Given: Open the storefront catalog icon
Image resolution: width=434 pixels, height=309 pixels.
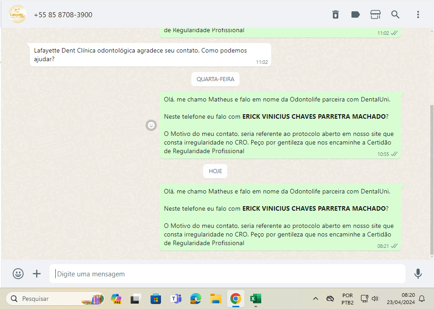Looking at the screenshot, I should click(x=375, y=14).
